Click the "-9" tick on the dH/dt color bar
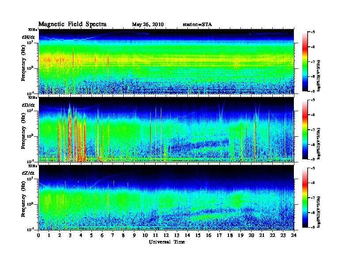 pyautogui.click(x=313, y=91)
